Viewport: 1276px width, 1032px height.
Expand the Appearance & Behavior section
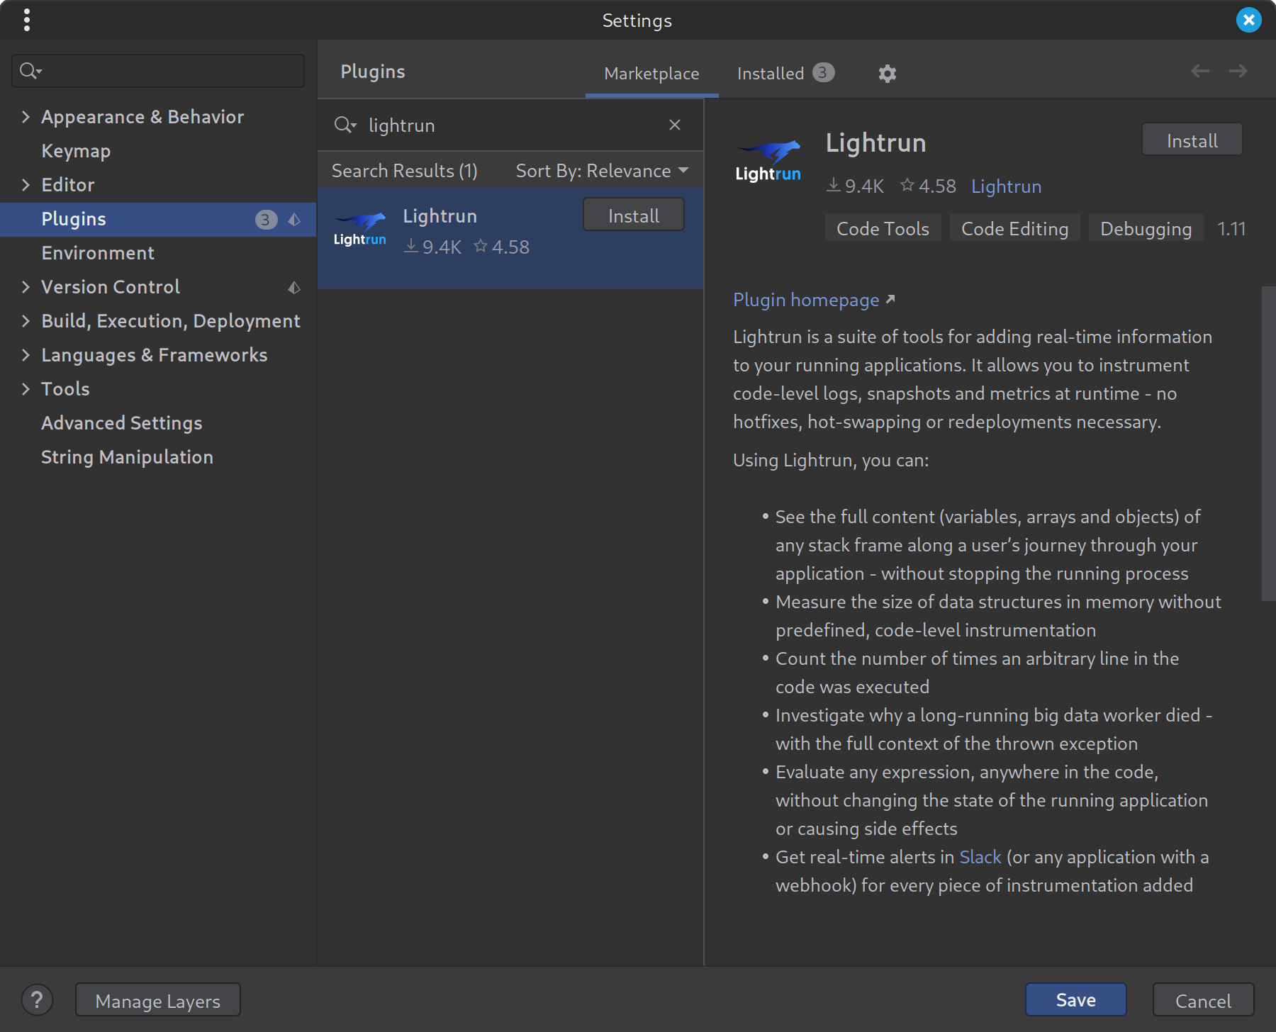tap(26, 117)
